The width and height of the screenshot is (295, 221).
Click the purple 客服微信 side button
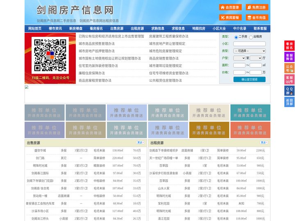pos(289,57)
